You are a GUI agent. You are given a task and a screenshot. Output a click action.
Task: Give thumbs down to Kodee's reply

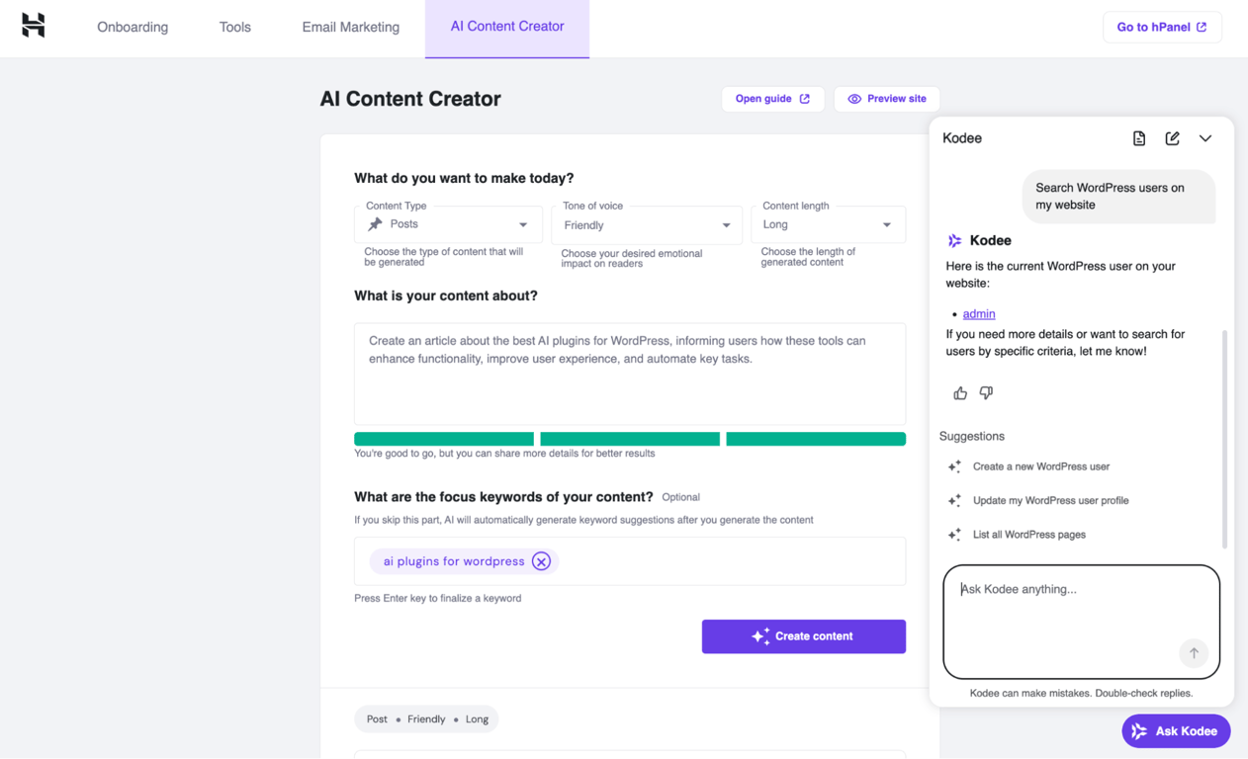(x=985, y=392)
